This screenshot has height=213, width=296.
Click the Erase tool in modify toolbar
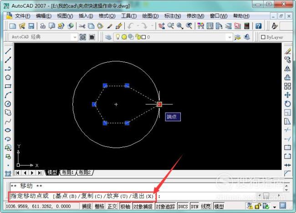[x=288, y=51]
